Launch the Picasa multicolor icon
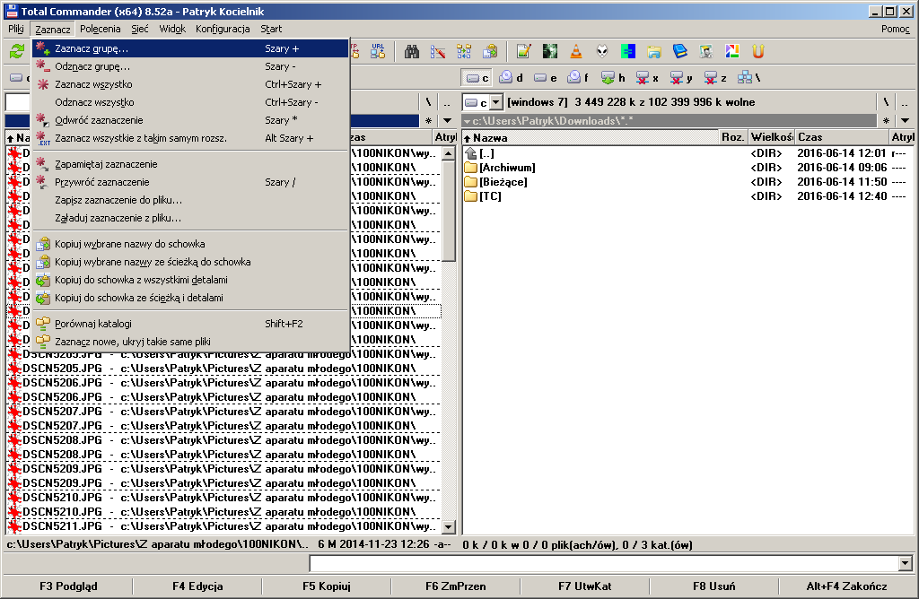The height and width of the screenshot is (599, 919). tap(732, 51)
